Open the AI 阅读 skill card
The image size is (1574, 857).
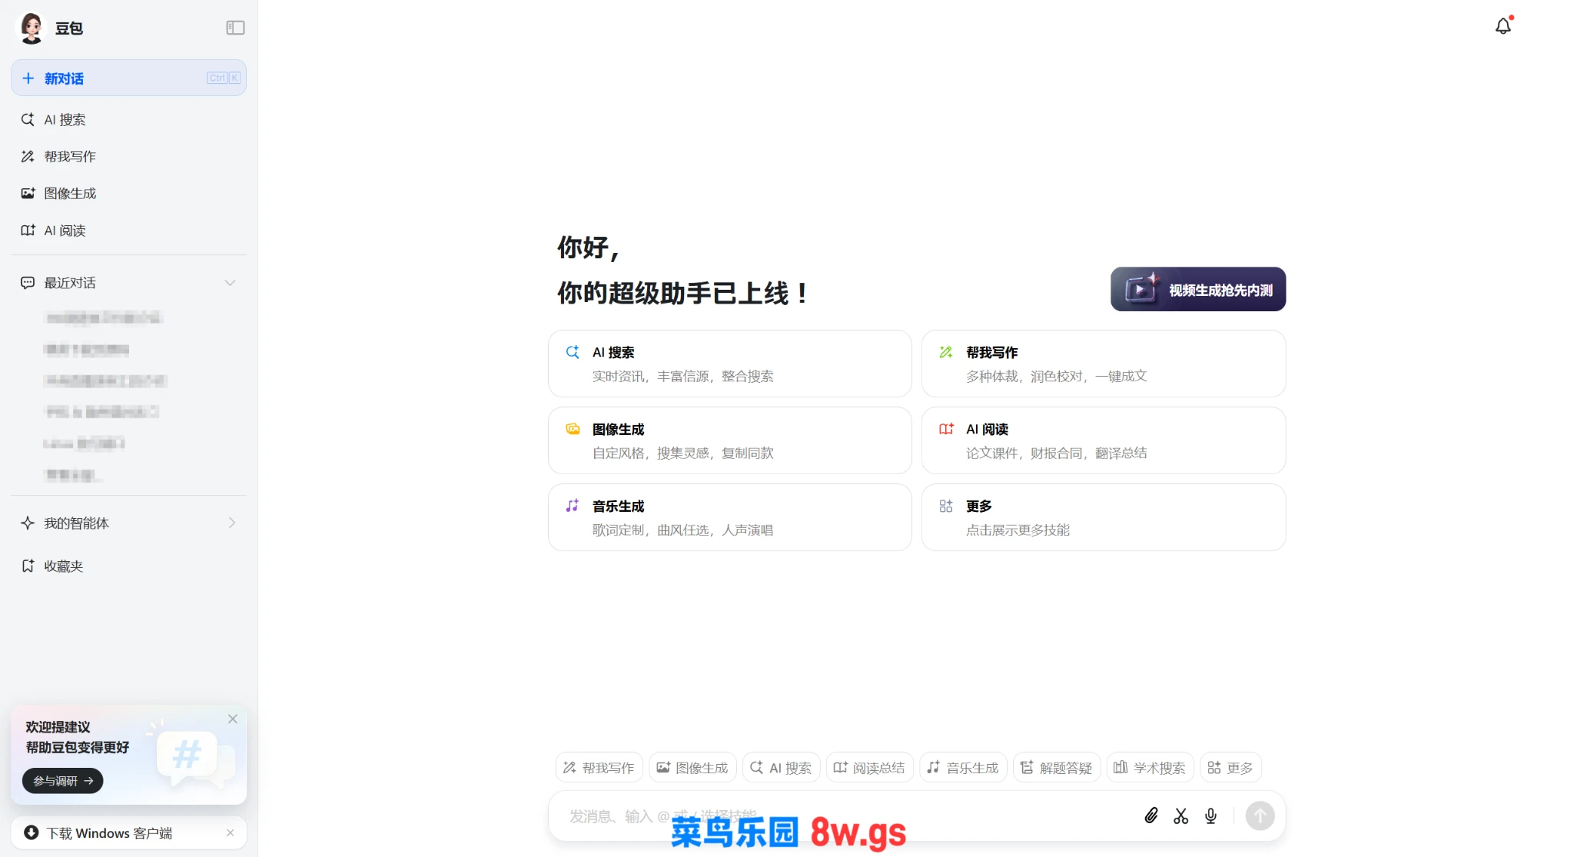pos(1103,440)
